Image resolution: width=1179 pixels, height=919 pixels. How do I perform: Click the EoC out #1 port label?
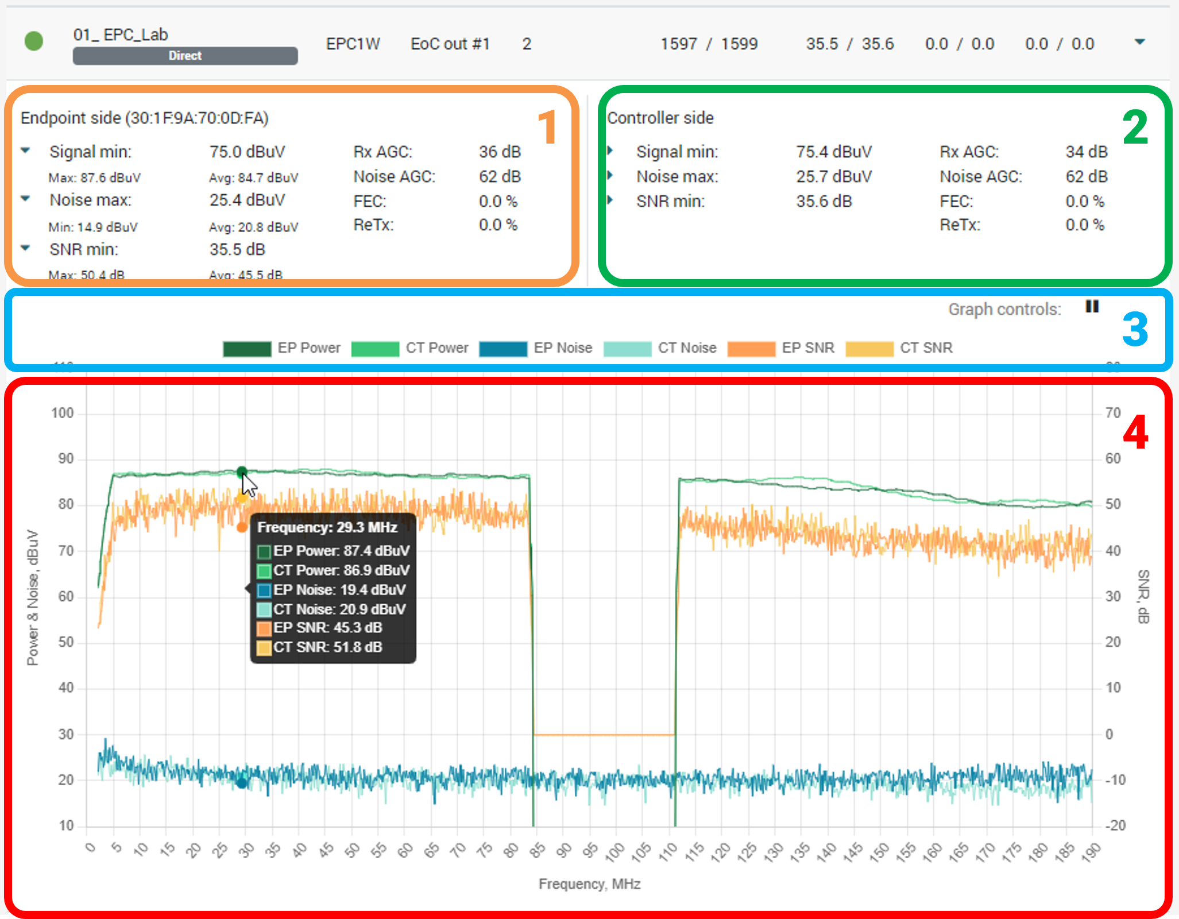(x=450, y=44)
